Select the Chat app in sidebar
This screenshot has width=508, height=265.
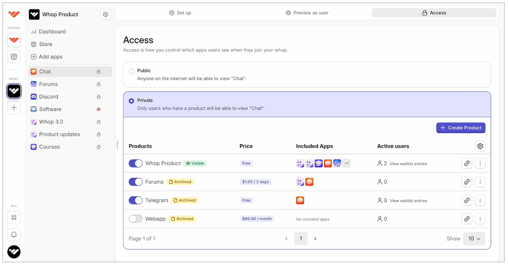pos(70,72)
